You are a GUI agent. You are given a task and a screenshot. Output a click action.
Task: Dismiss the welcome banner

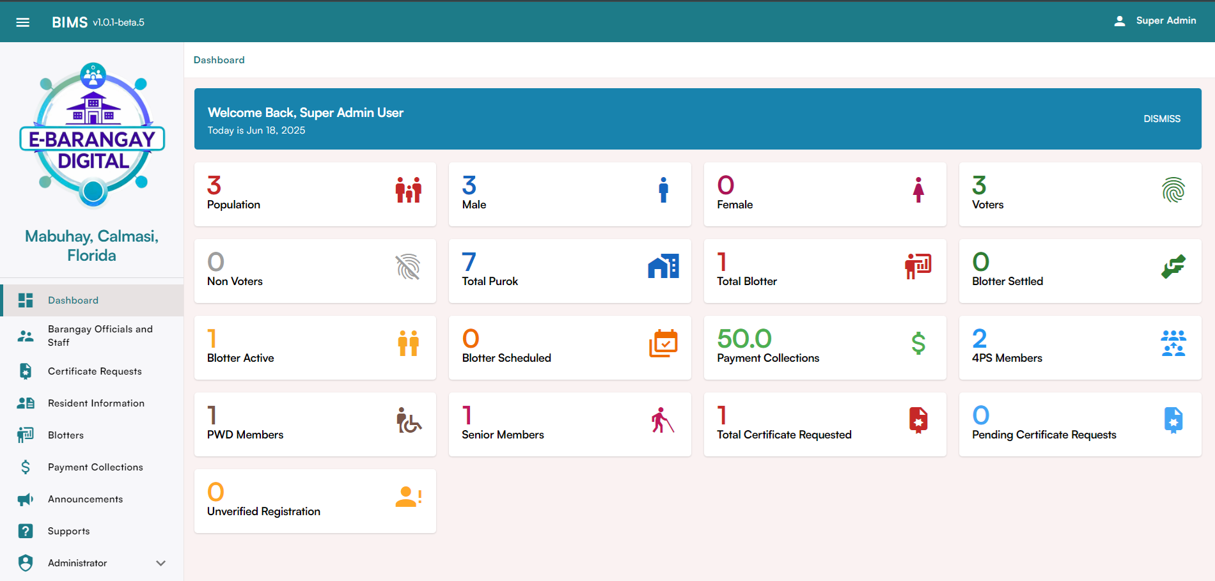coord(1162,119)
